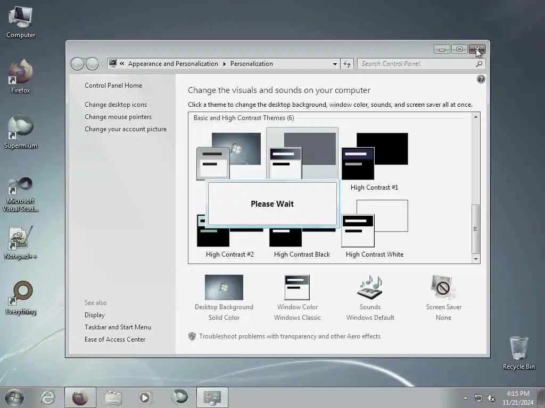Open Change mouse pointers
Screen dimensions: 545x408
118,116
